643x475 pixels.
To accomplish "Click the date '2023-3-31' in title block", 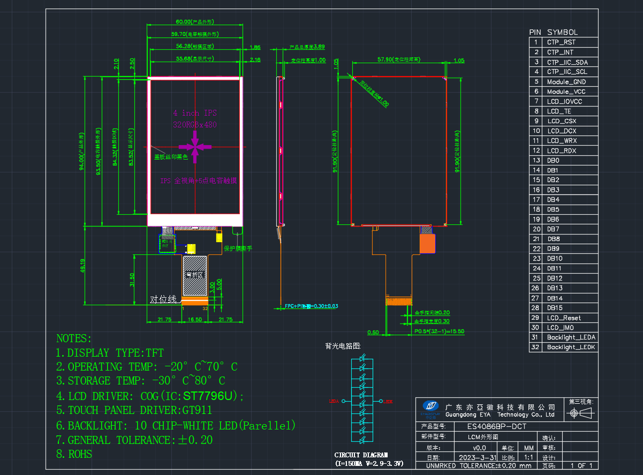I will click(478, 458).
